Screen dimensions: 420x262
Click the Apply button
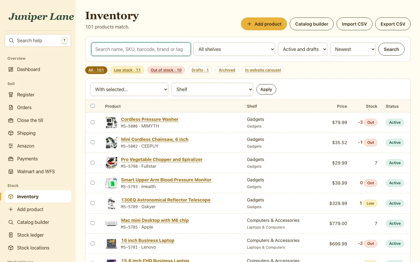pyautogui.click(x=266, y=89)
